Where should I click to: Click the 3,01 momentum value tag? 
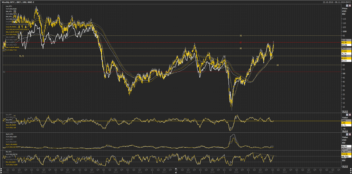pos(346,121)
